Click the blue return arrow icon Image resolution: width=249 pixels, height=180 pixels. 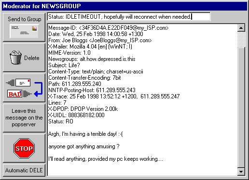[x=38, y=89]
